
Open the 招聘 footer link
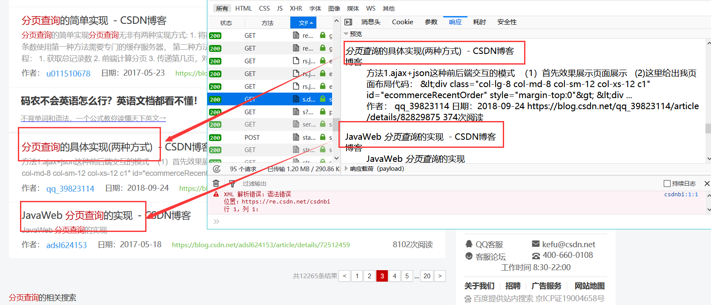coord(513,286)
